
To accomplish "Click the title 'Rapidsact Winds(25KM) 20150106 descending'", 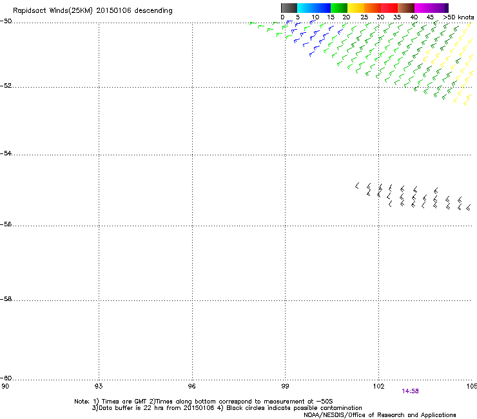I will (x=92, y=11).
